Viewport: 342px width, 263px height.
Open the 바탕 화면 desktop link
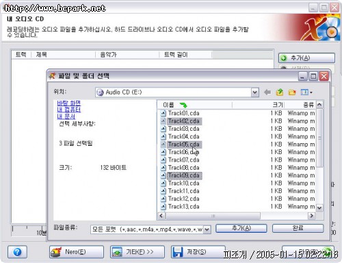[69, 103]
